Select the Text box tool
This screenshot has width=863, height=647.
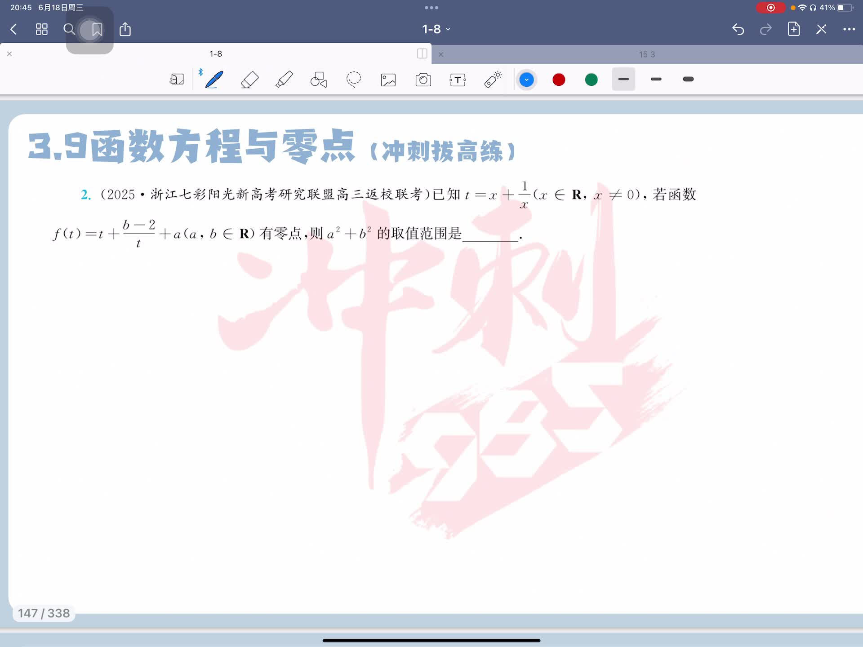point(458,80)
